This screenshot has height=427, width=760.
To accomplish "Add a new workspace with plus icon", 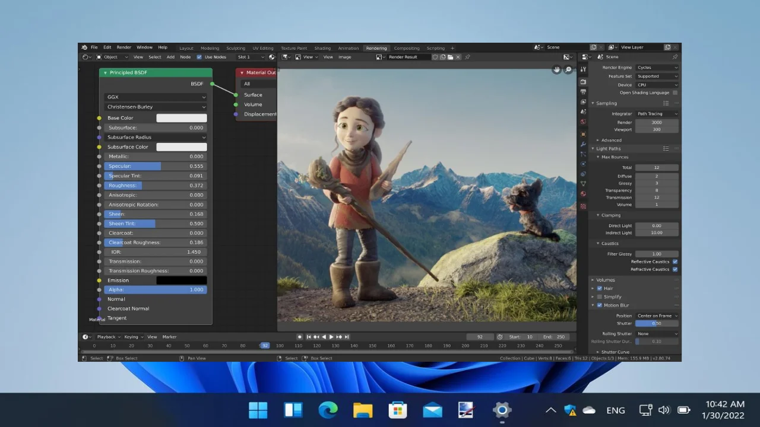I will coord(452,48).
